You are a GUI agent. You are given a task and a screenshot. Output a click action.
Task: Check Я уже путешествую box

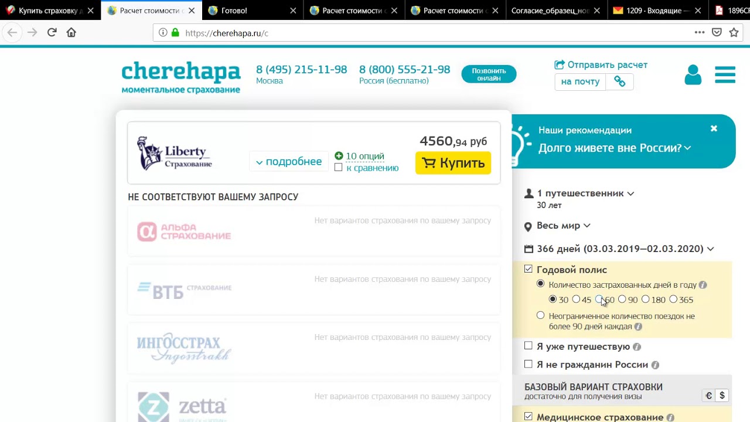pyautogui.click(x=529, y=346)
